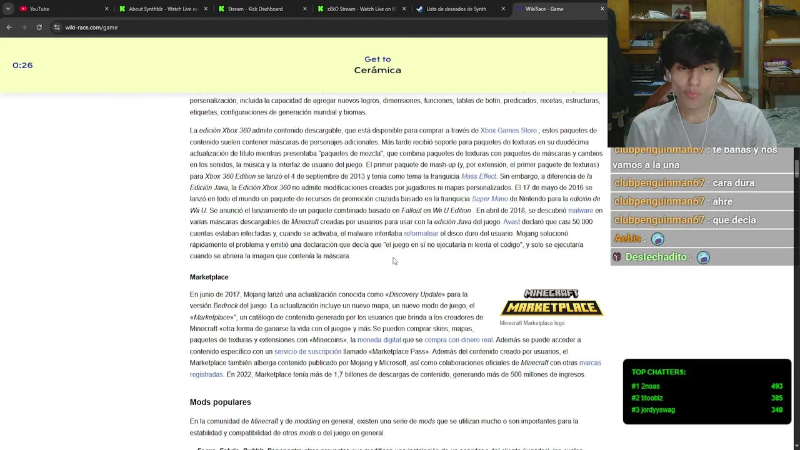Click the YouTube tab favicon
This screenshot has width=800, height=450.
(23, 9)
